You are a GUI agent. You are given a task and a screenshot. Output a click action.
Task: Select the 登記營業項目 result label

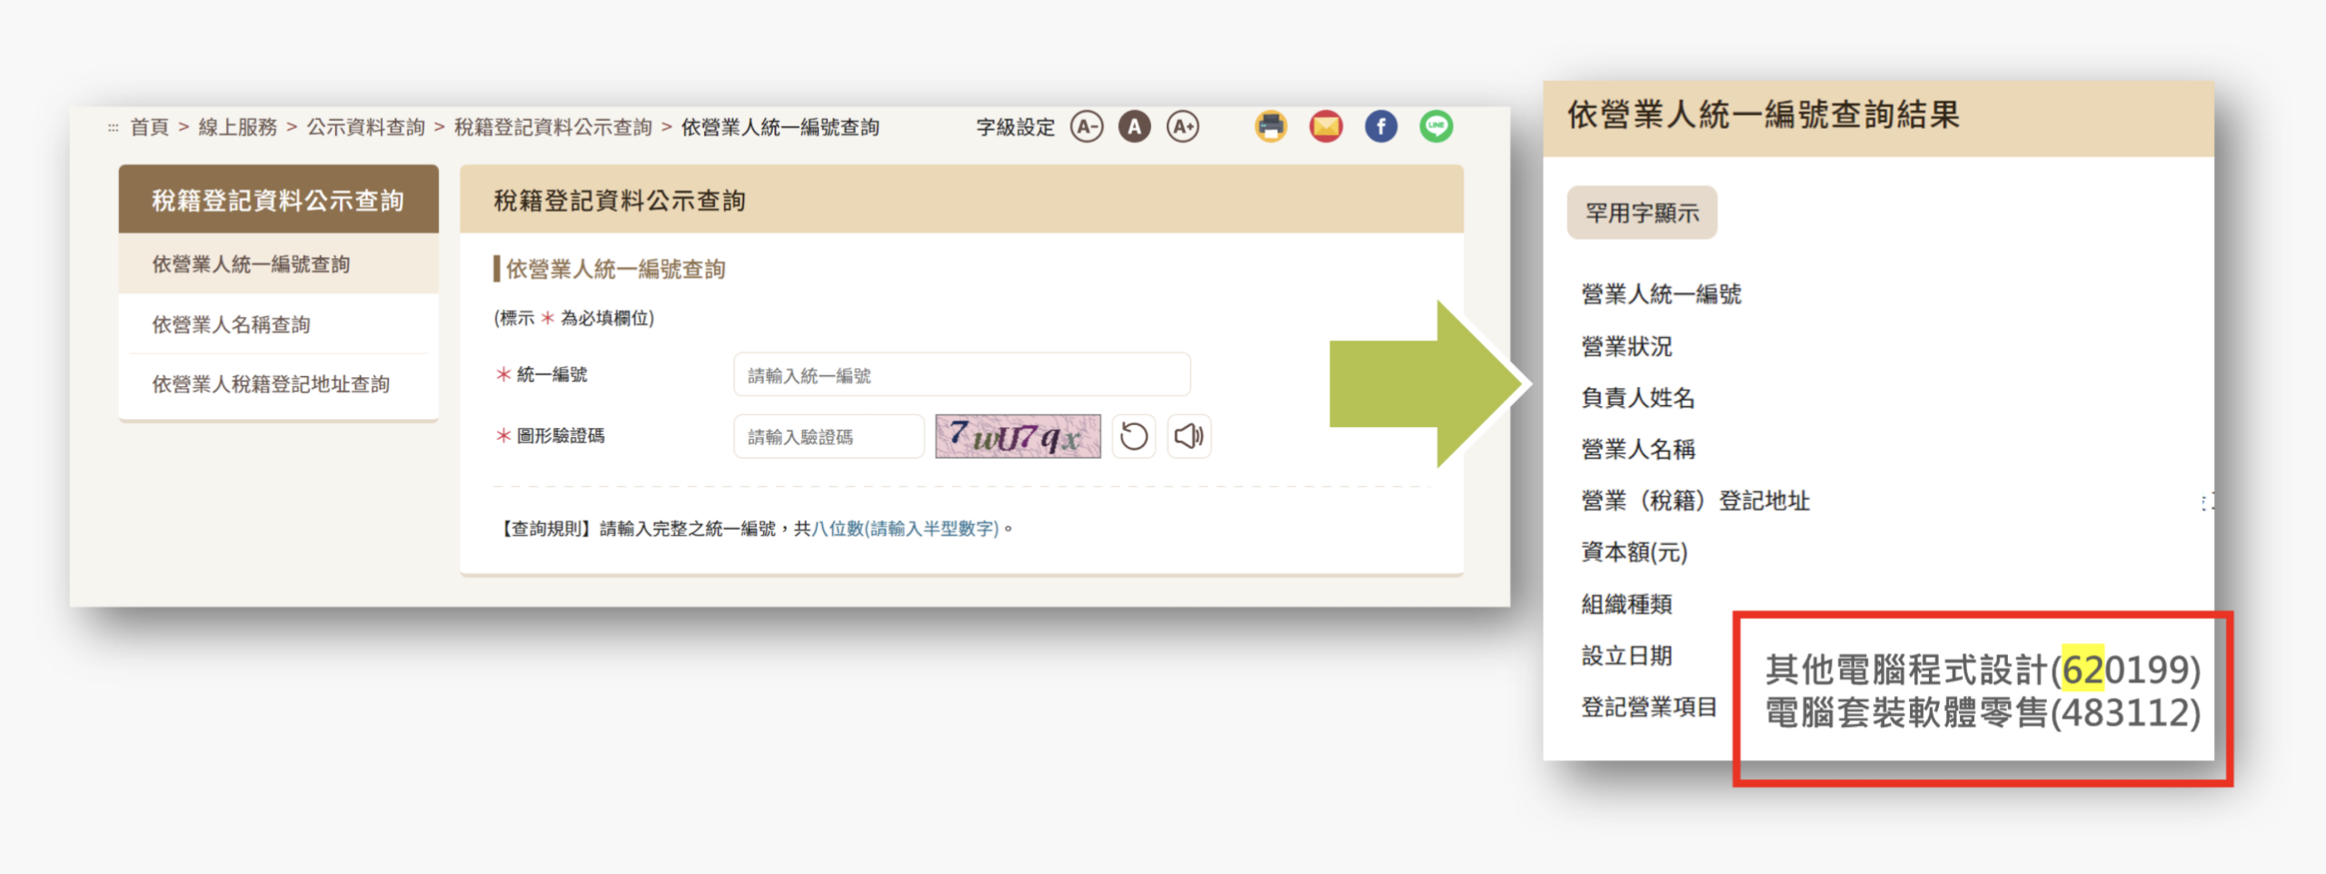[1649, 707]
